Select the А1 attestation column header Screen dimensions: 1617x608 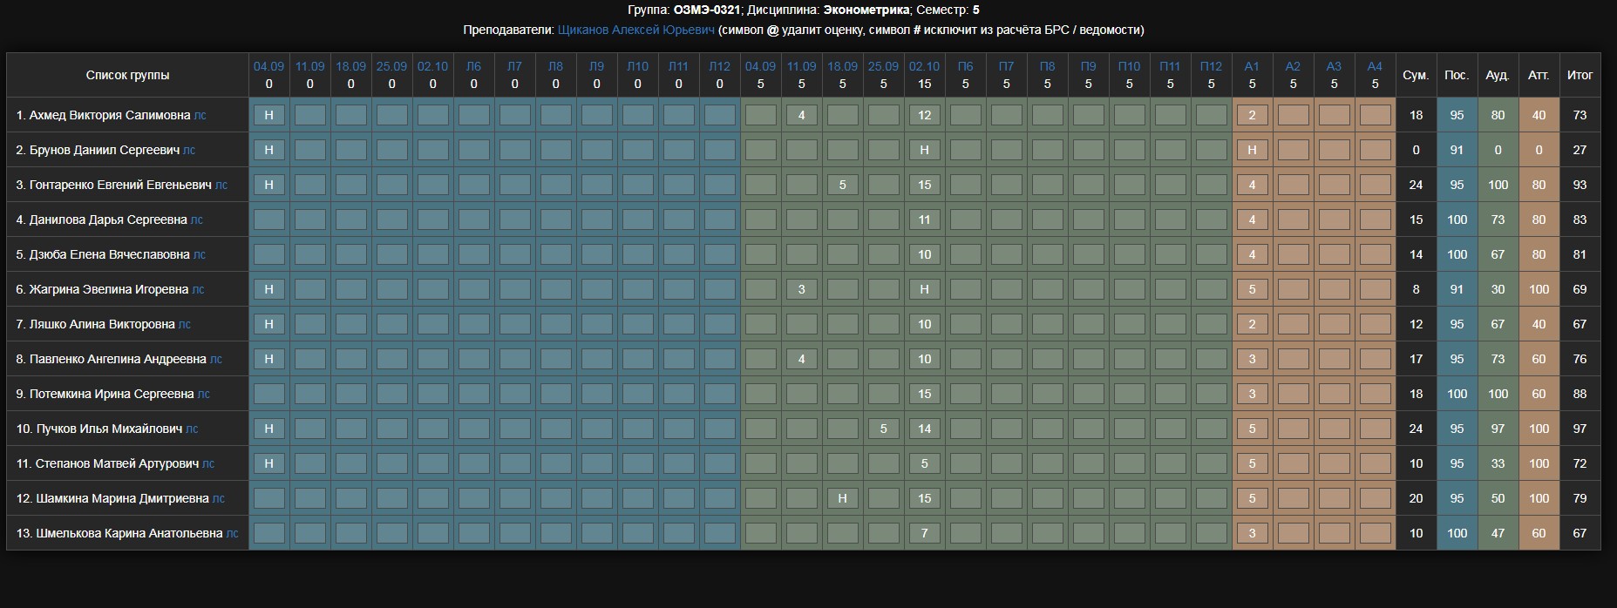1252,66
